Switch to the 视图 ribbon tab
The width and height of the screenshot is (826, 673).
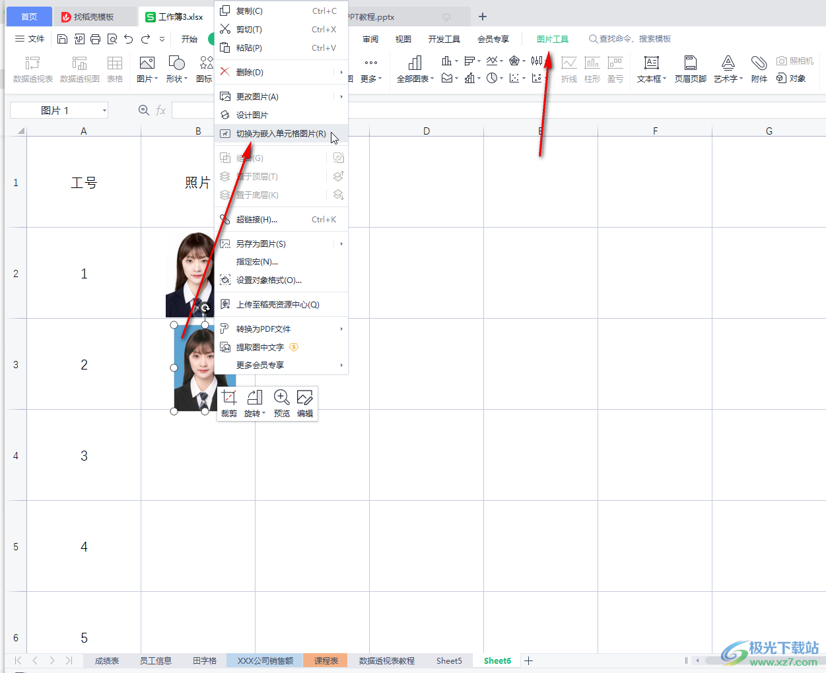coord(403,39)
